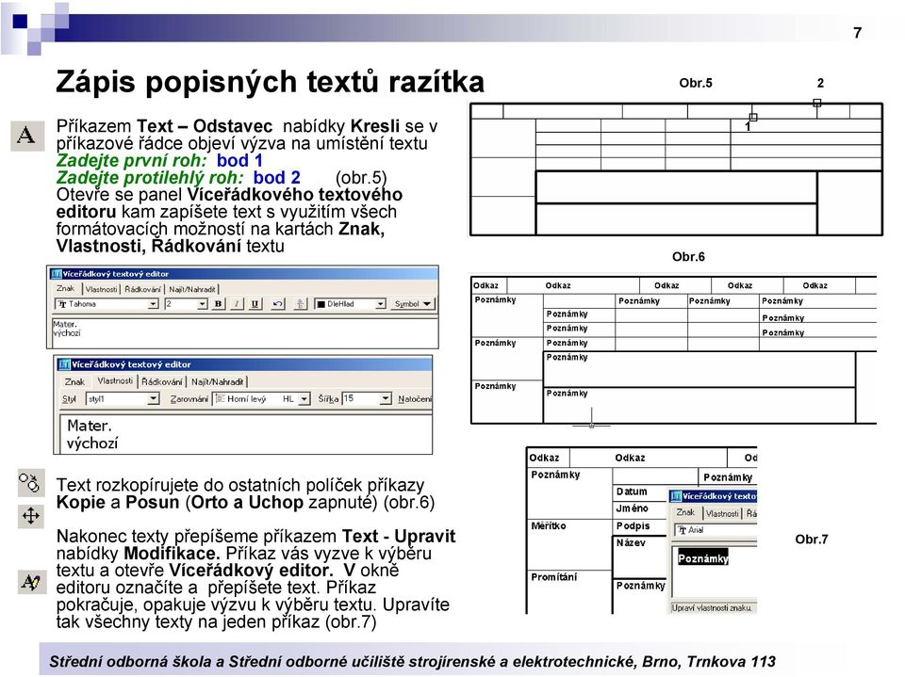This screenshot has height=677, width=905.
Task: Click the Posun (move) four-arrow icon
Action: (x=30, y=515)
